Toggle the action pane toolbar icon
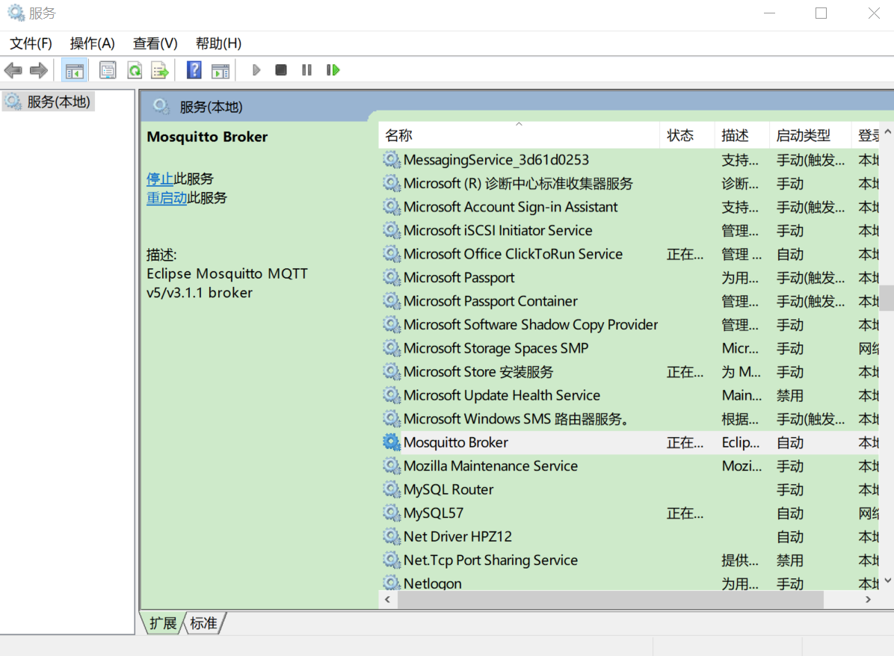Viewport: 894px width, 656px height. pos(221,70)
